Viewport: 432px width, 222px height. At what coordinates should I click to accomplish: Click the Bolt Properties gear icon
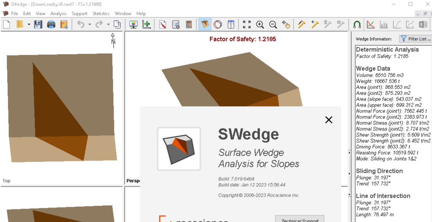(341, 24)
